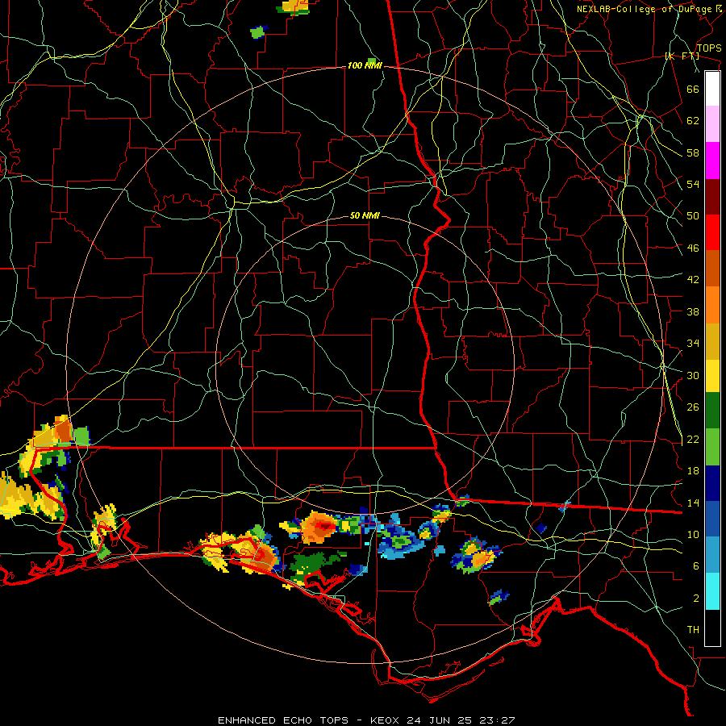Click the TOPS legend title

tap(709, 48)
